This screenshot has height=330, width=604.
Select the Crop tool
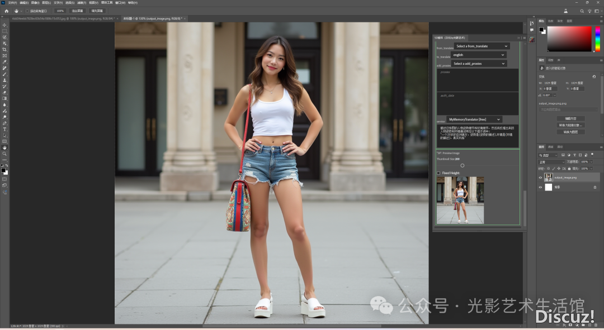click(x=4, y=50)
